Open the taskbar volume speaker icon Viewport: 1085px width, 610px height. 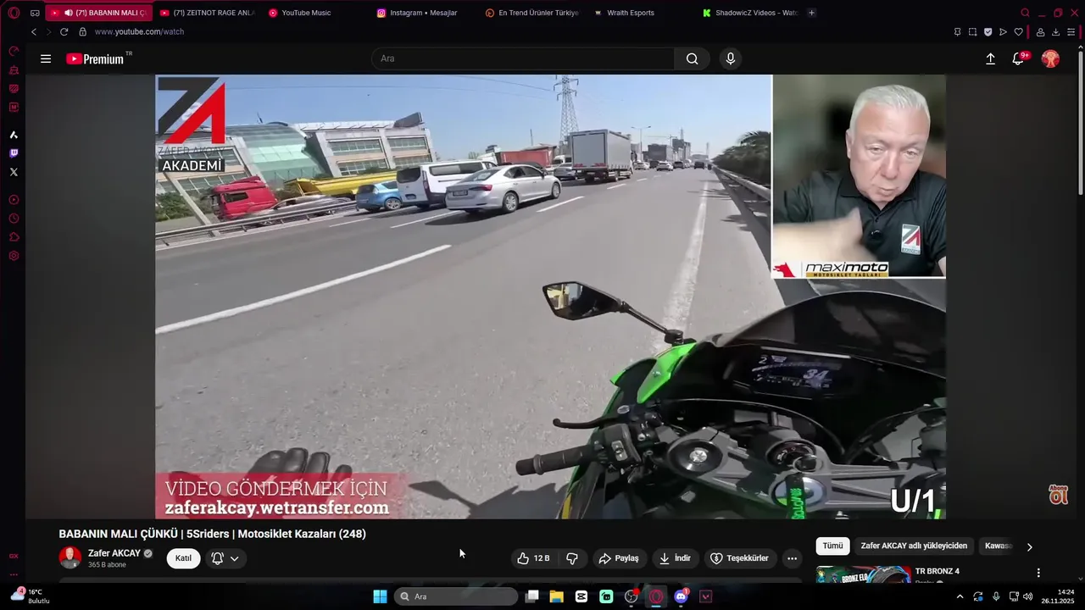(x=1027, y=596)
